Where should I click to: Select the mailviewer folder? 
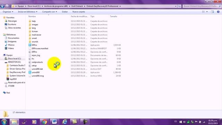36,35
